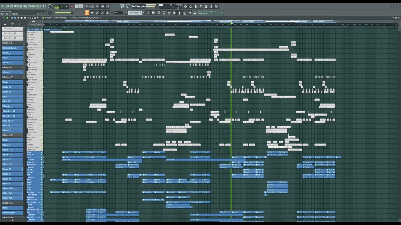Mute the Vocal #2 (Intro) track
The height and width of the screenshot is (225, 401).
[x=42, y=30]
